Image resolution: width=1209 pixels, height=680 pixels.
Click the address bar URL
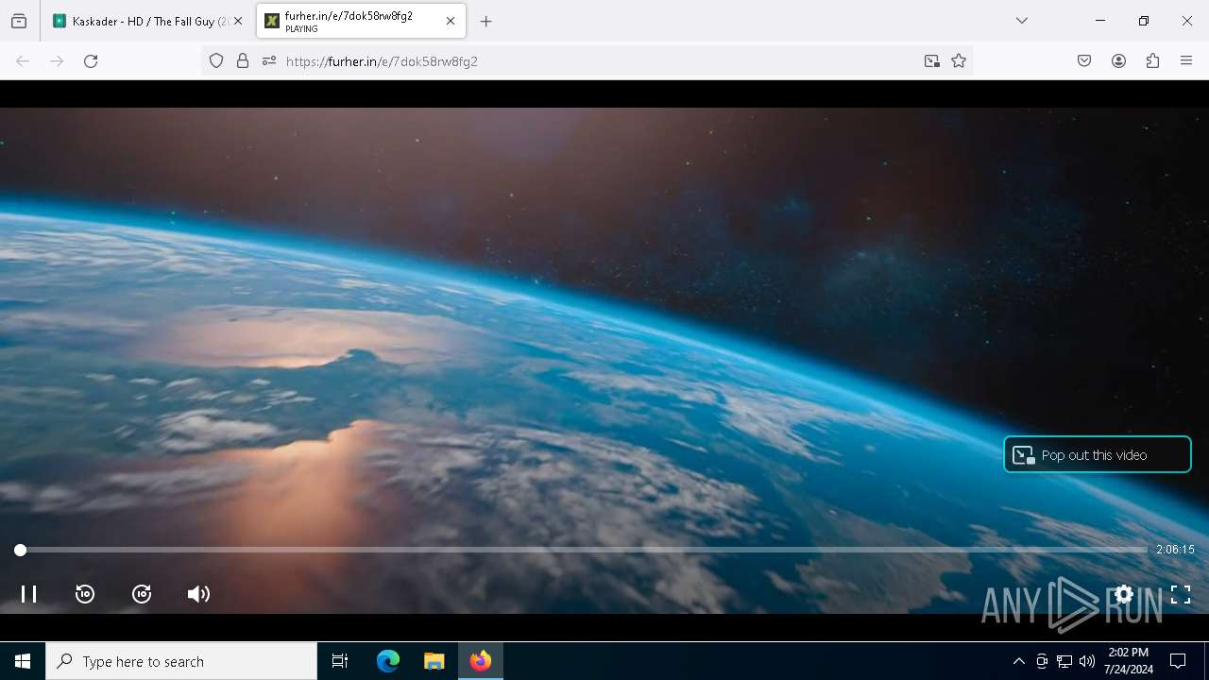[382, 61]
